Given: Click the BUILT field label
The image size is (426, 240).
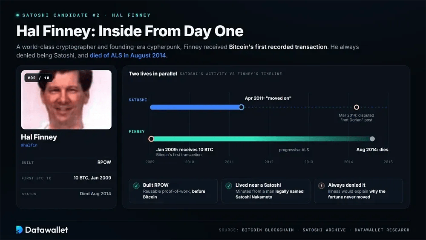Looking at the screenshot, I should [x=28, y=162].
